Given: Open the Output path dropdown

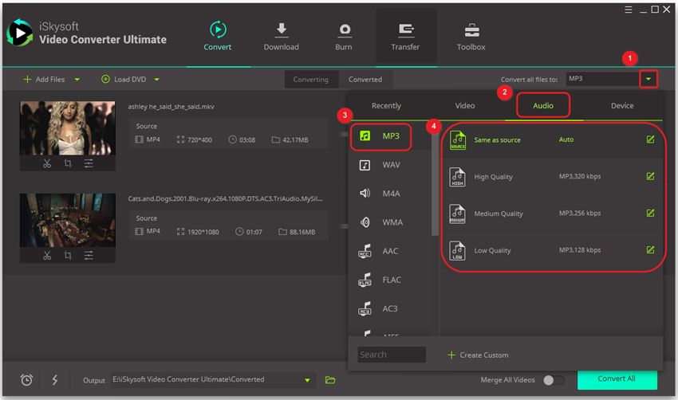Looking at the screenshot, I should [x=308, y=381].
